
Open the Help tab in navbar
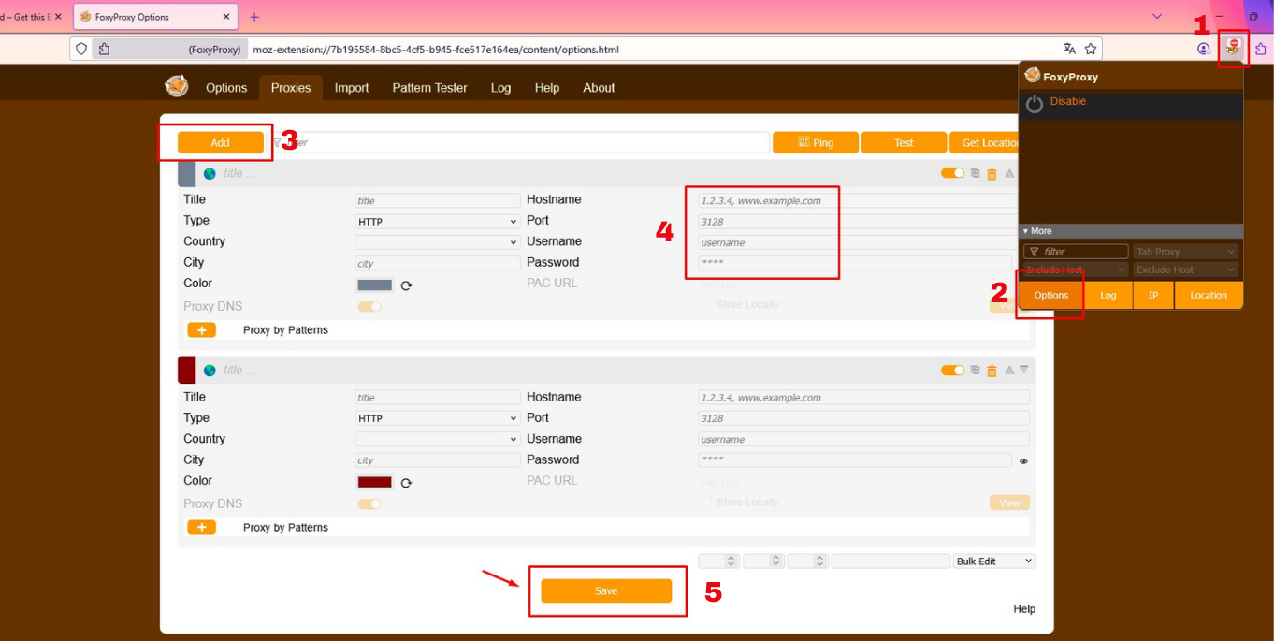[x=547, y=88]
